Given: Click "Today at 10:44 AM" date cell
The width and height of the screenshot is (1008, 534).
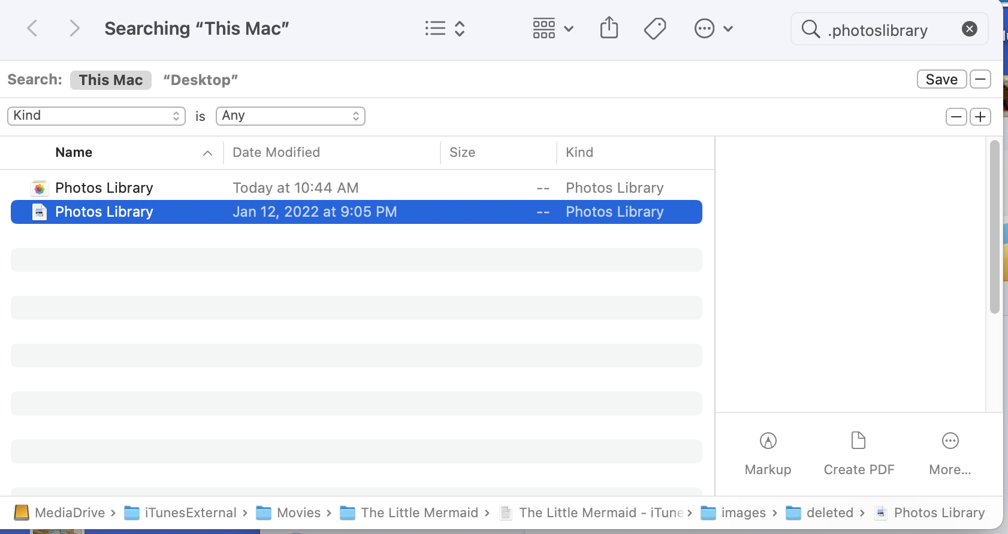Looking at the screenshot, I should tap(295, 188).
